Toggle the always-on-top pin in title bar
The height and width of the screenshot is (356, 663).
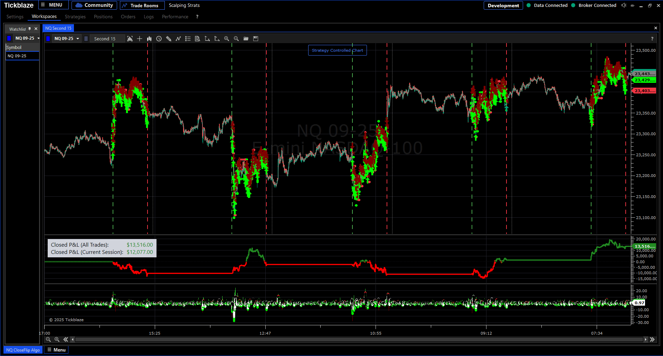633,6
